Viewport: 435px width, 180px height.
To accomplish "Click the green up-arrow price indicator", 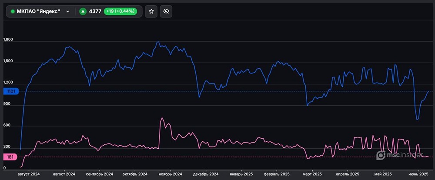I will click(x=83, y=12).
